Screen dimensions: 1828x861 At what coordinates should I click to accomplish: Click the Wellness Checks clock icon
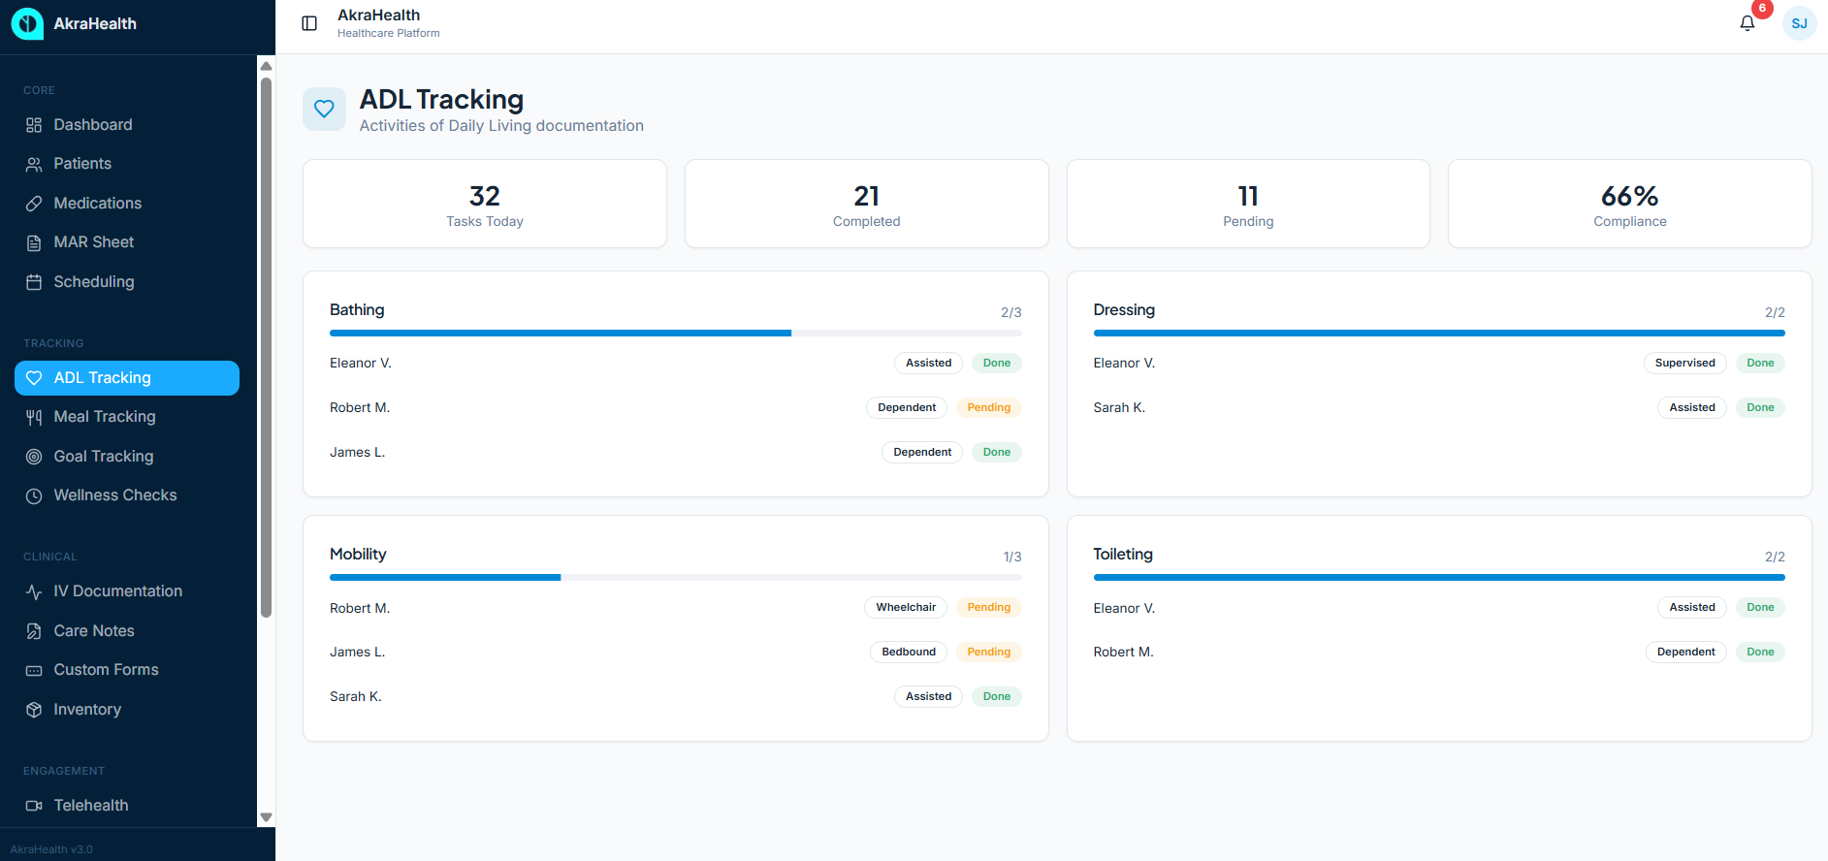pyautogui.click(x=34, y=495)
